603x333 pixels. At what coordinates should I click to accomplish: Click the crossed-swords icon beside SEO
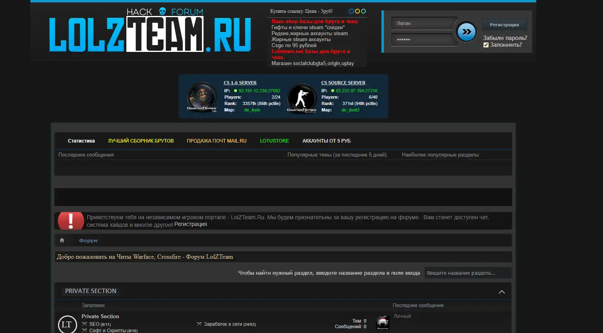(84, 324)
